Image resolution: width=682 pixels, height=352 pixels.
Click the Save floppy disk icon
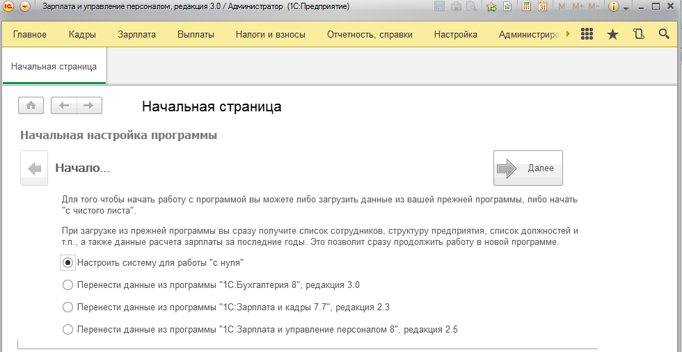[439, 6]
